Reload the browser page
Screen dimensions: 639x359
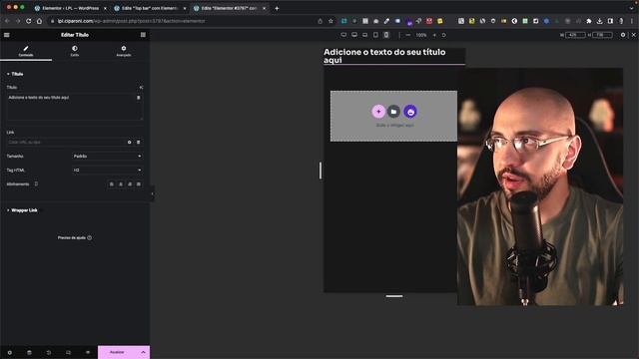(29, 21)
